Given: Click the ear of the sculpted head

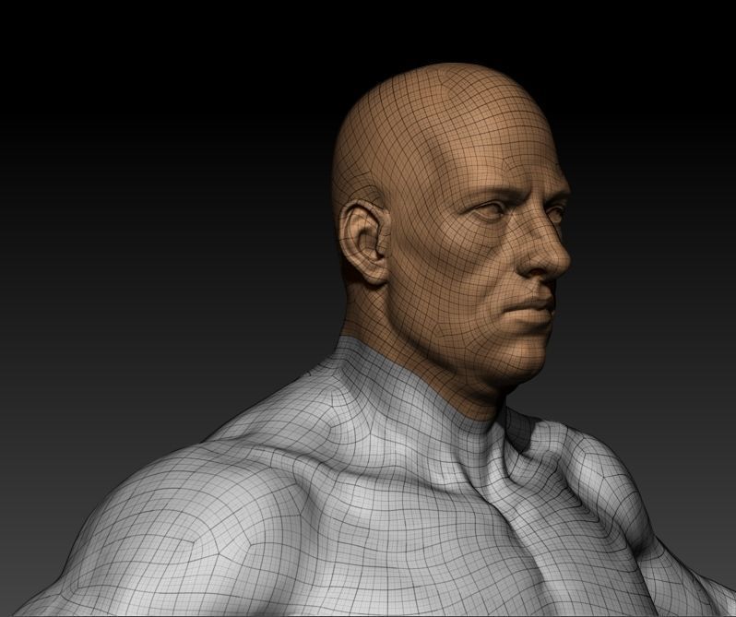Looking at the screenshot, I should point(365,243).
